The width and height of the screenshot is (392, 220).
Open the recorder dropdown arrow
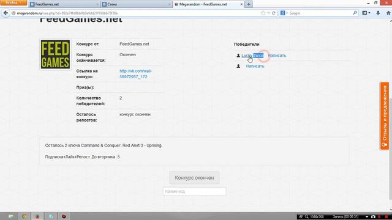[367, 217]
